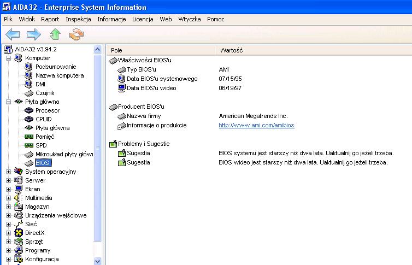This screenshot has width=412, height=265.
Task: Select the Typ BIOS'u row
Action: (x=142, y=69)
